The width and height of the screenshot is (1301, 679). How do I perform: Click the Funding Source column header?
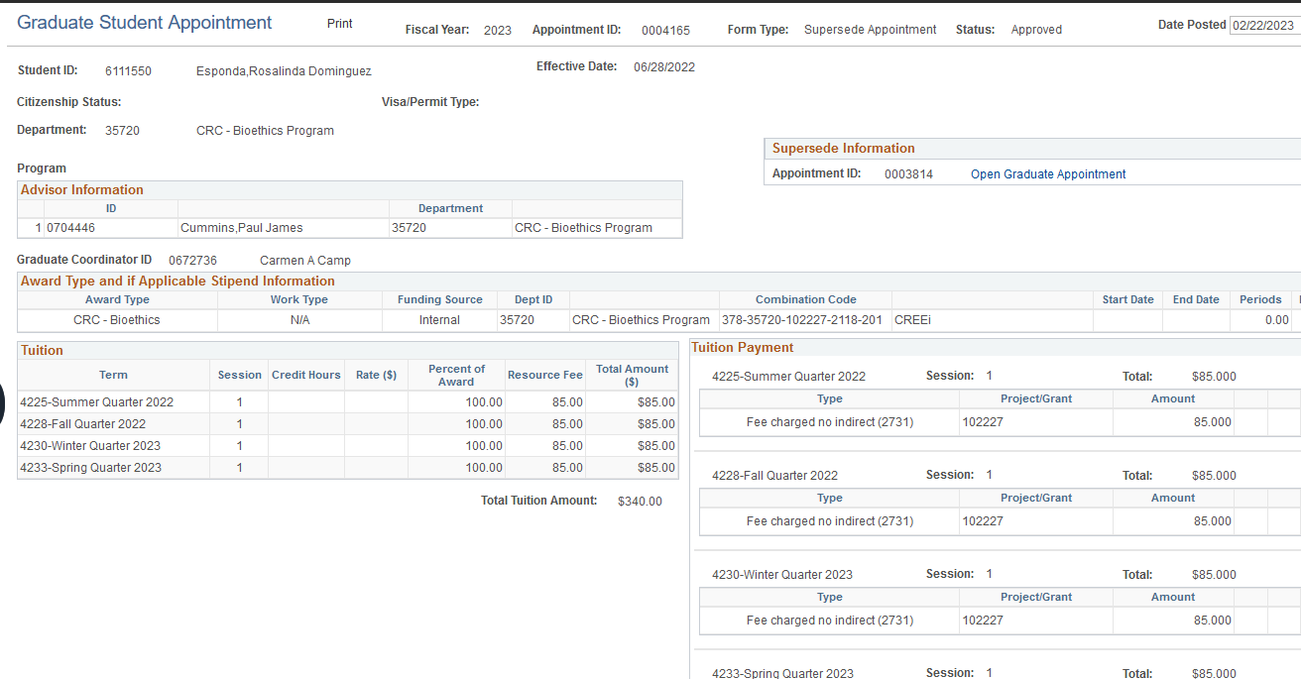tap(439, 299)
